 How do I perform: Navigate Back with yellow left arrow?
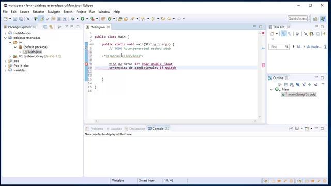click(169, 19)
